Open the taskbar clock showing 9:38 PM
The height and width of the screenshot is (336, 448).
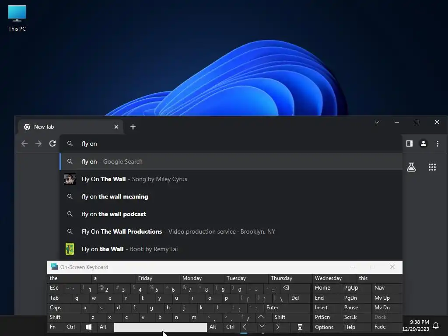coord(416,325)
